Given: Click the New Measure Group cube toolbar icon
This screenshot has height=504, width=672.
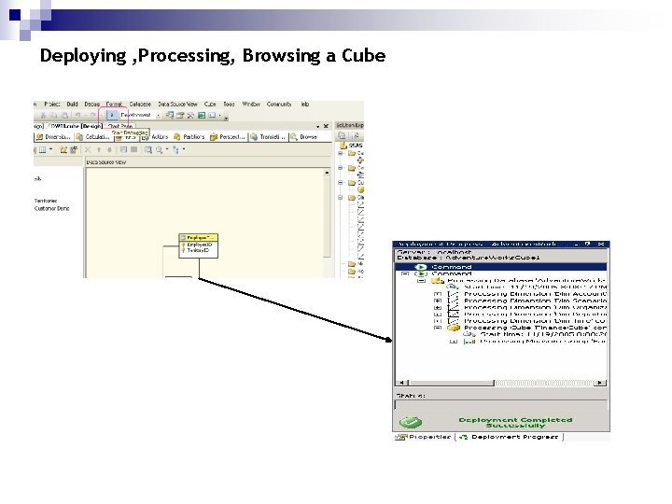Looking at the screenshot, I should point(63,149).
